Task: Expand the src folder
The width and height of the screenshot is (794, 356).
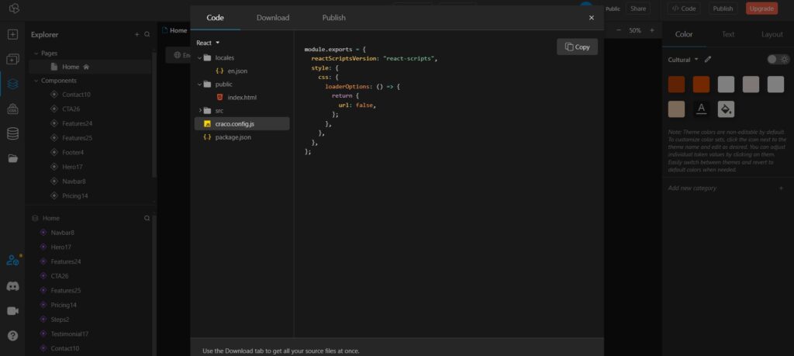Action: [199, 110]
